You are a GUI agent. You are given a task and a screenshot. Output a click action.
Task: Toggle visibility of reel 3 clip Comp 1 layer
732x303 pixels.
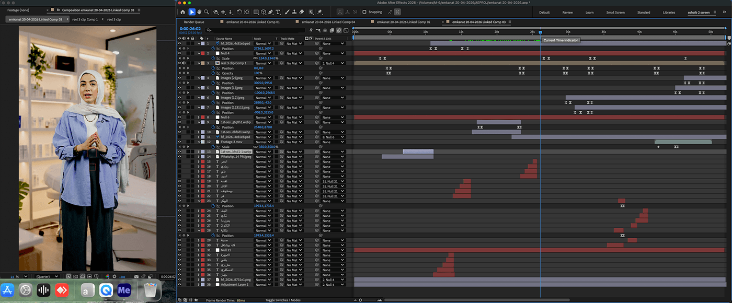tap(179, 63)
